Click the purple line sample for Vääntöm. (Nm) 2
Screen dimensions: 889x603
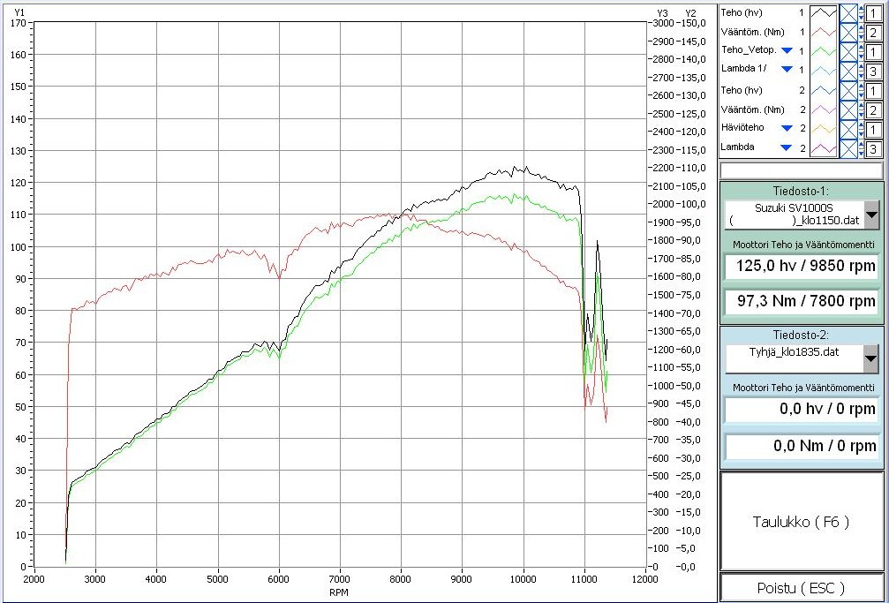click(x=825, y=109)
